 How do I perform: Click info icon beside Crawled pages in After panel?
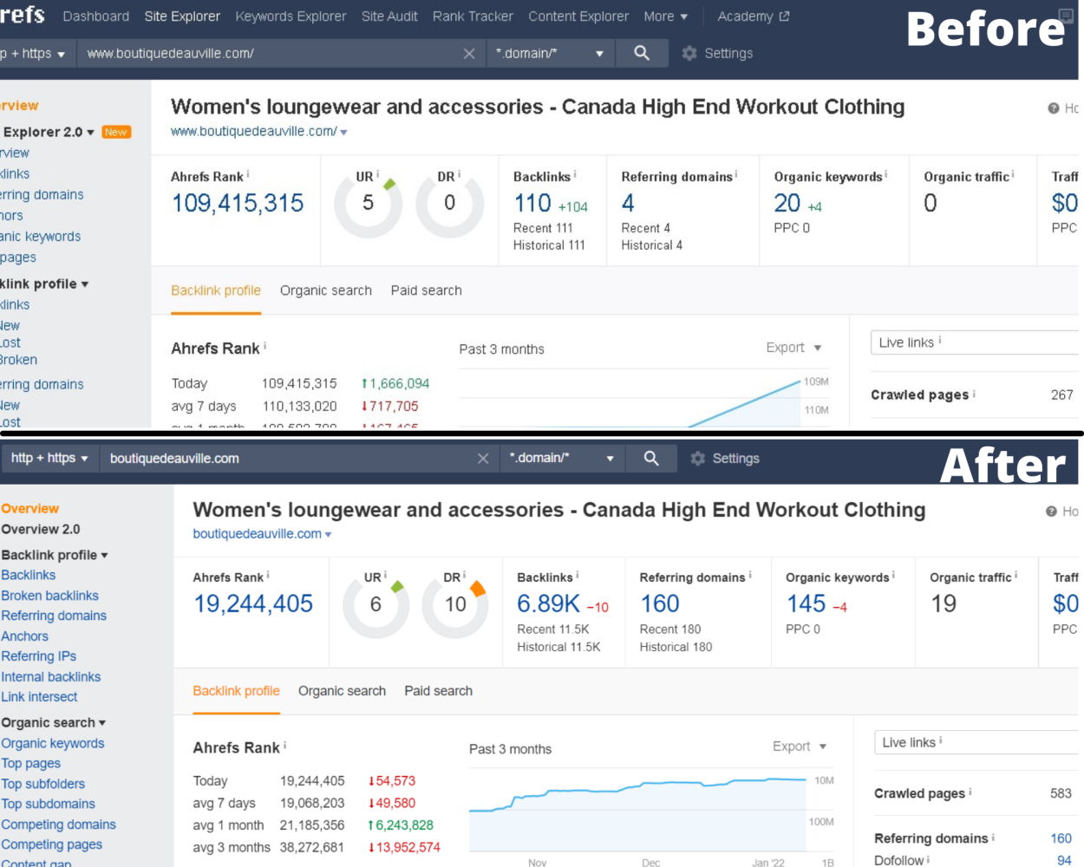970,792
